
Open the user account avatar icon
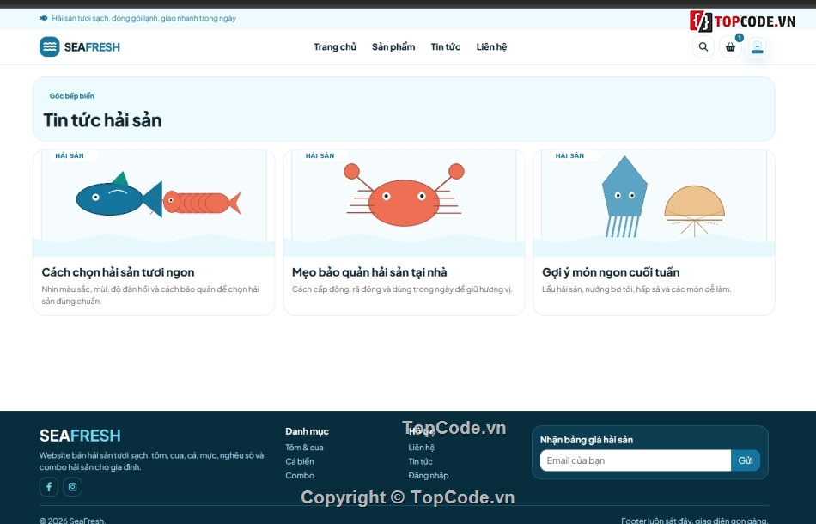point(758,47)
